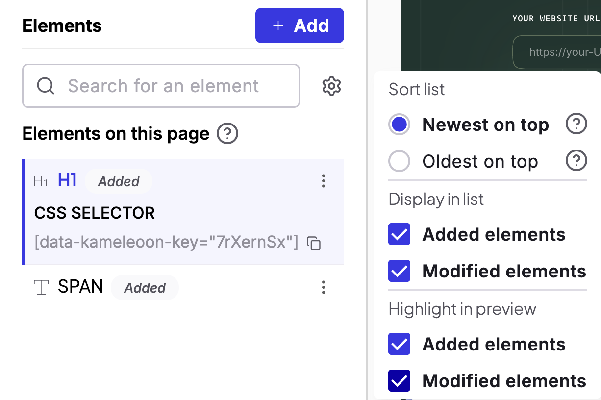
Task: Show help for Newest on top
Action: tap(576, 125)
